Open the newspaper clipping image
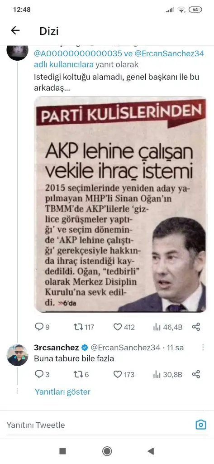The width and height of the screenshot is (214, 464). (x=120, y=204)
